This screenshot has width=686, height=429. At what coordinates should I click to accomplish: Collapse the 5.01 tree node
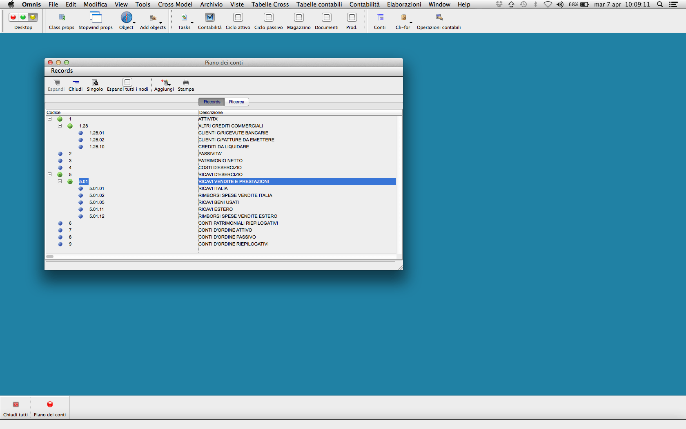click(60, 181)
